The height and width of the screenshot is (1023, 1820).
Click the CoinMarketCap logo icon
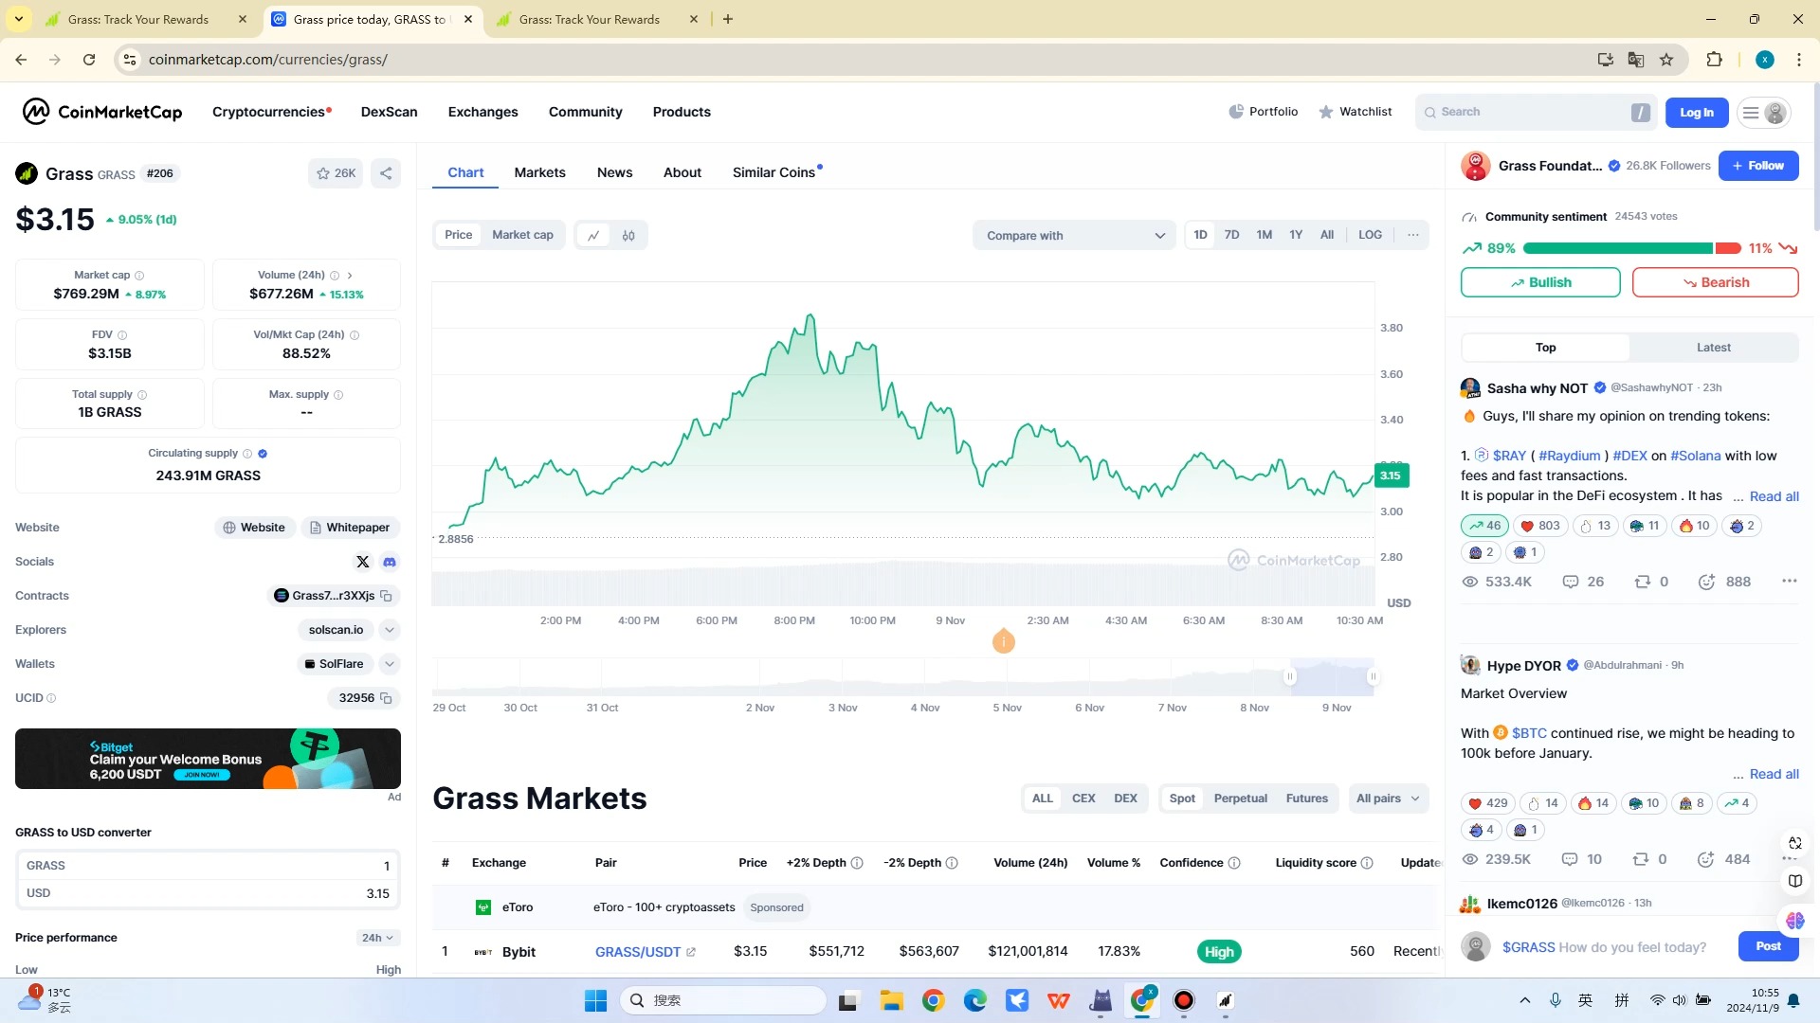coord(35,111)
